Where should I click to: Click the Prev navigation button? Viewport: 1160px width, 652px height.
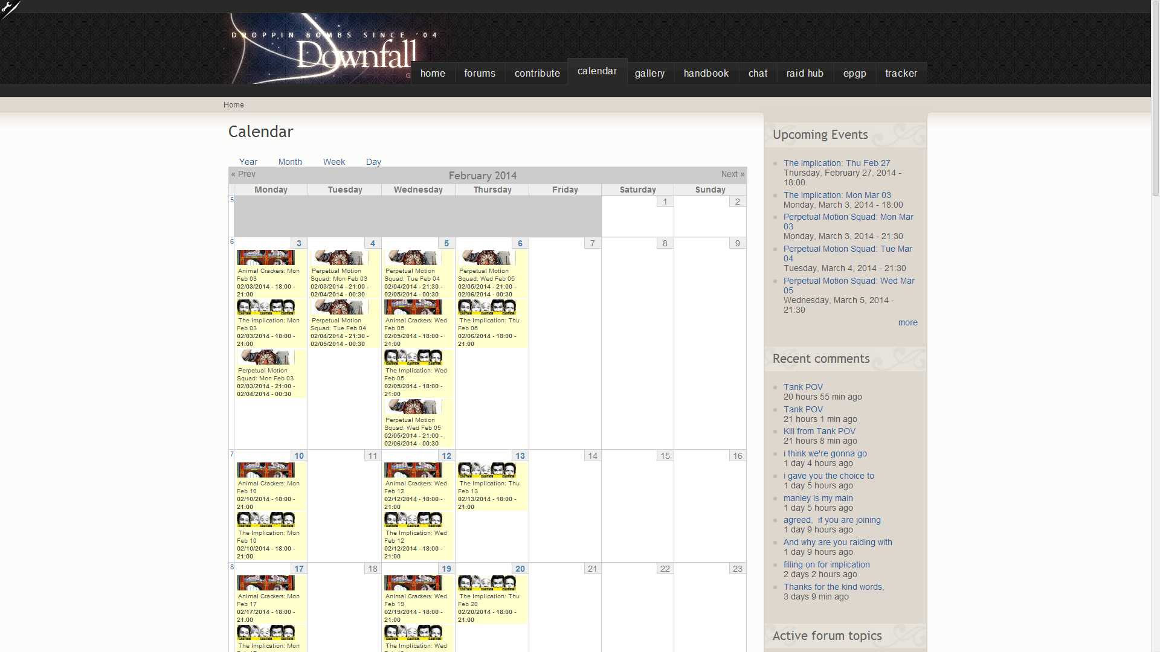243,174
